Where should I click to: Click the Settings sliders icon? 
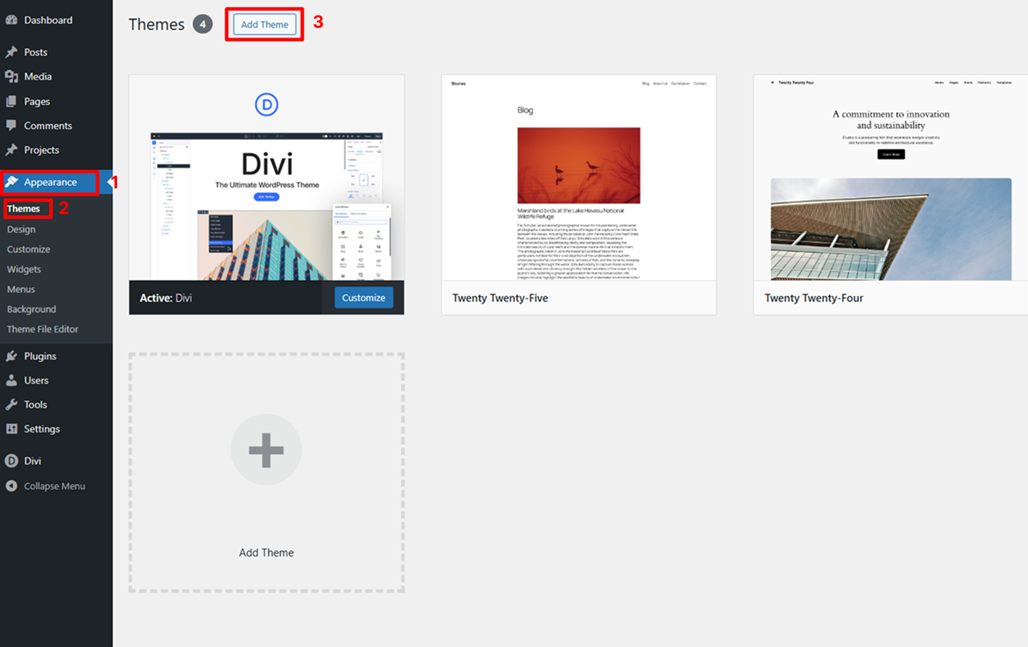pyautogui.click(x=11, y=429)
